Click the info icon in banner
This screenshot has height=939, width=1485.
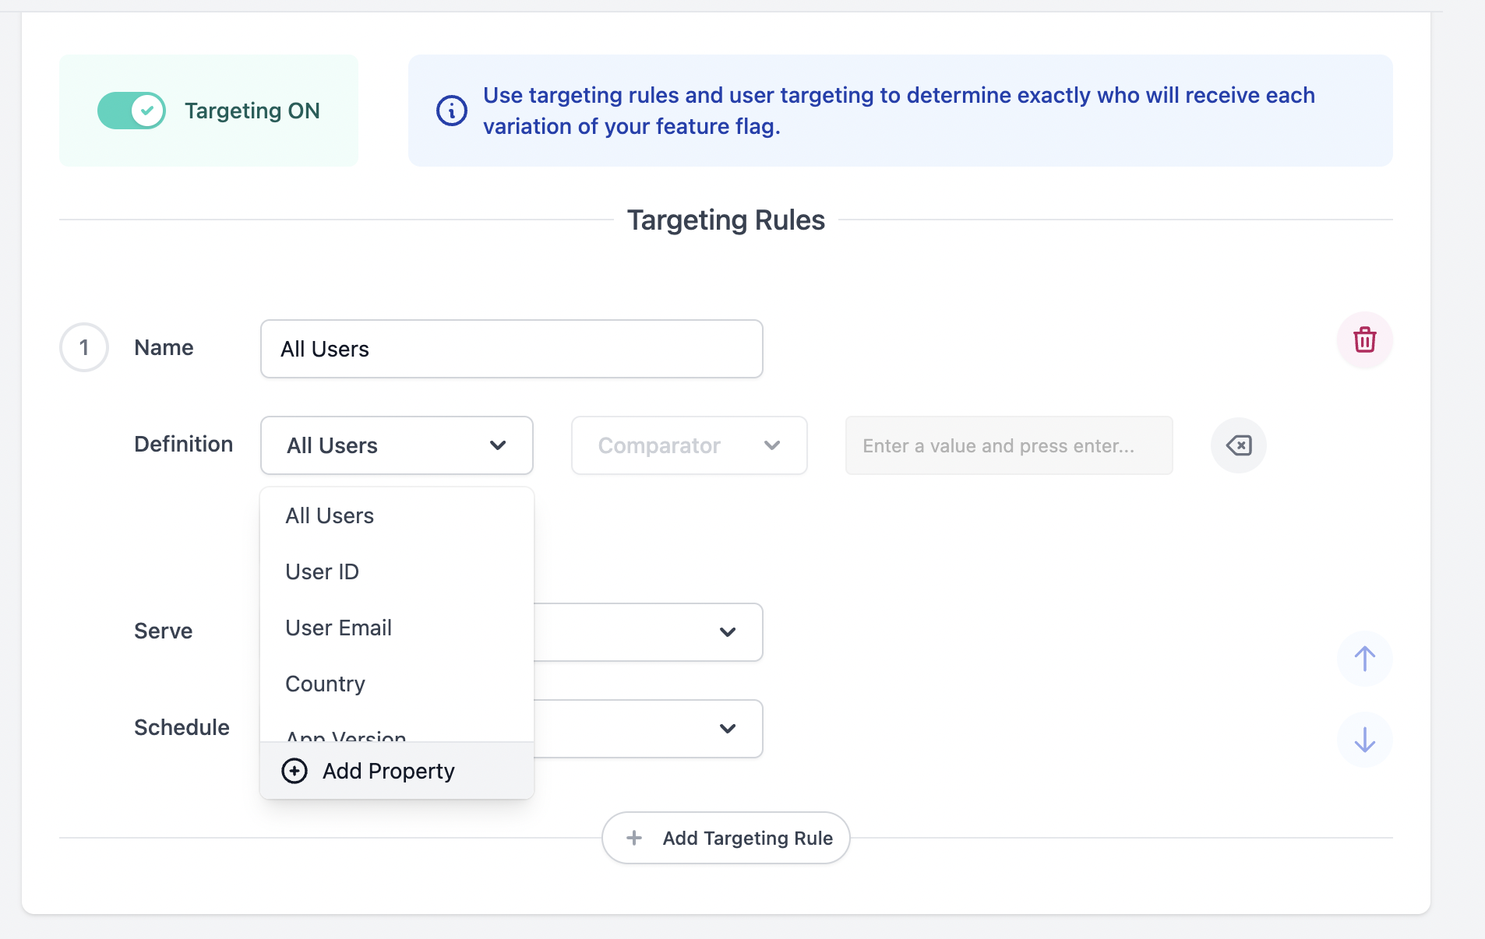coord(452,111)
